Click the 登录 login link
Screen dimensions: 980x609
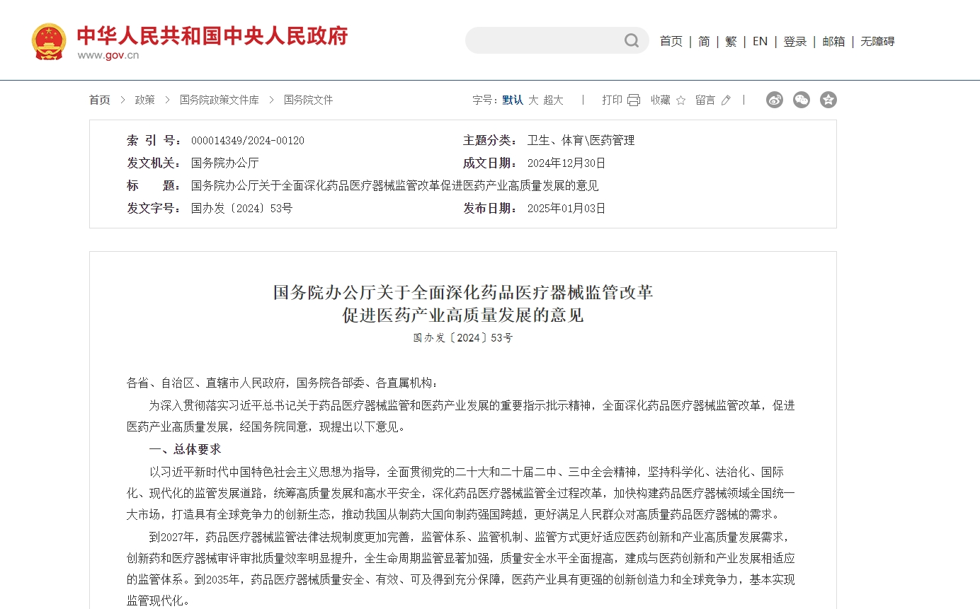794,42
